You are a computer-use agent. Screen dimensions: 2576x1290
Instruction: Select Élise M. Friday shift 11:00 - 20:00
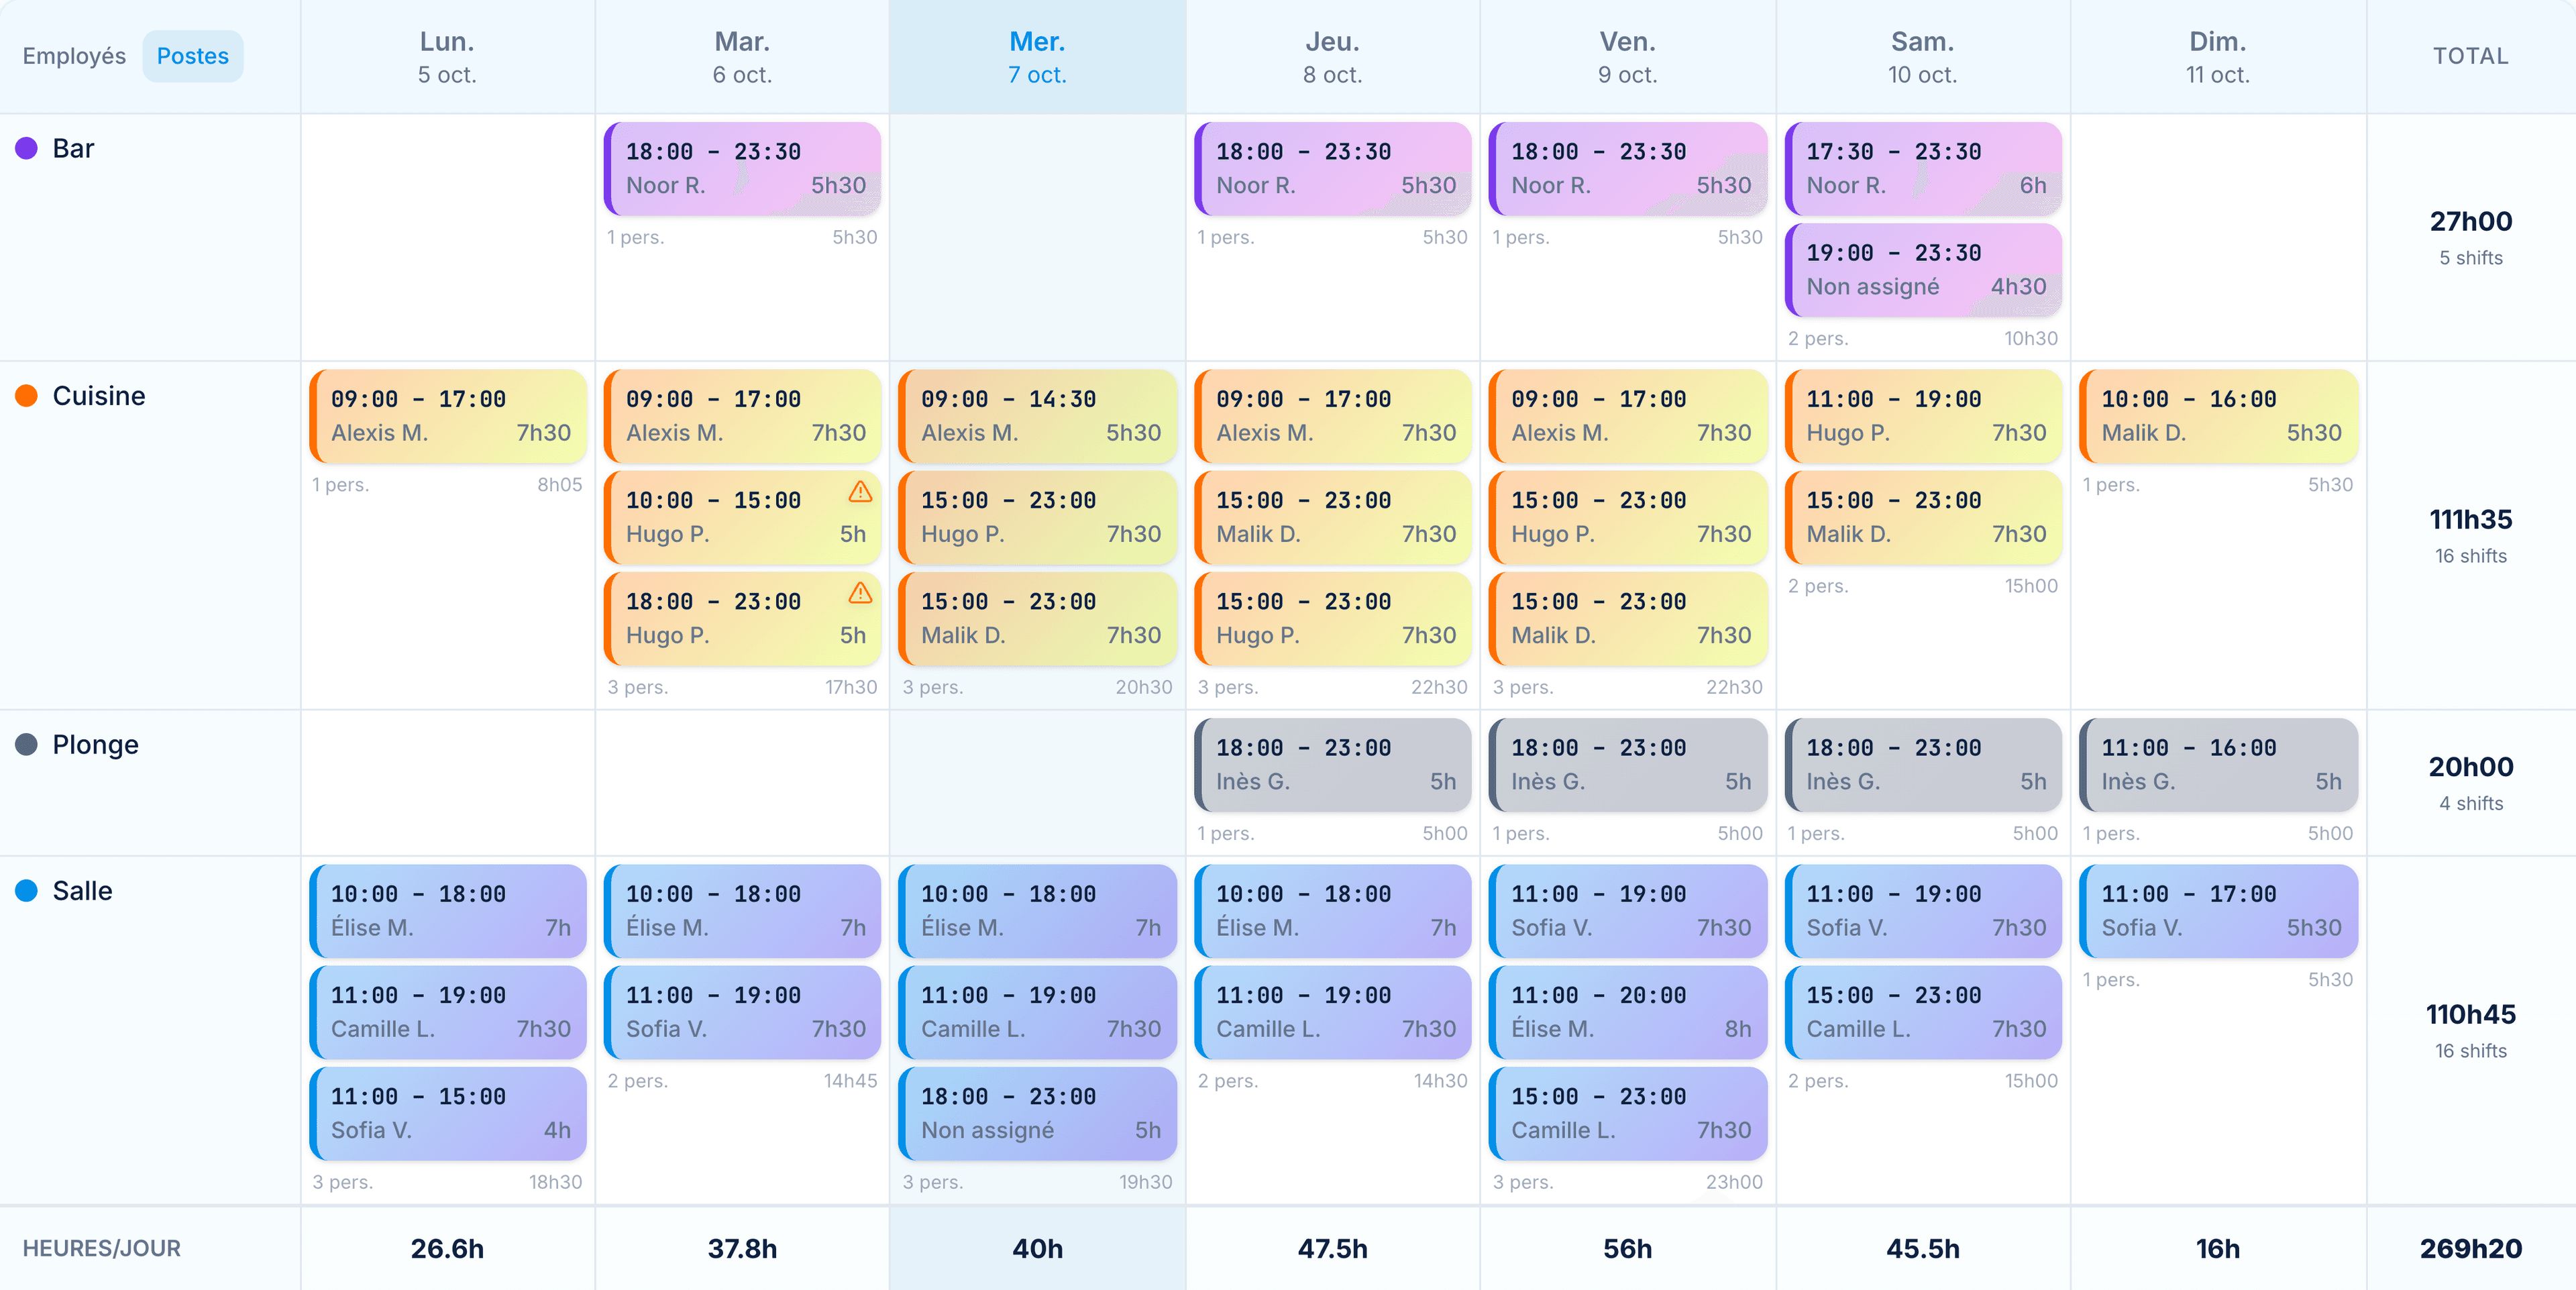click(1628, 1012)
